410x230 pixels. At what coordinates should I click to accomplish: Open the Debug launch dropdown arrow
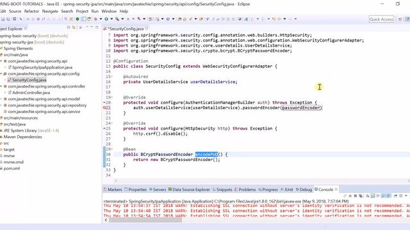point(101,19)
